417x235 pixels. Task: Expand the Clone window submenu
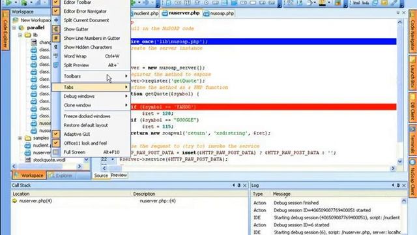(x=91, y=105)
